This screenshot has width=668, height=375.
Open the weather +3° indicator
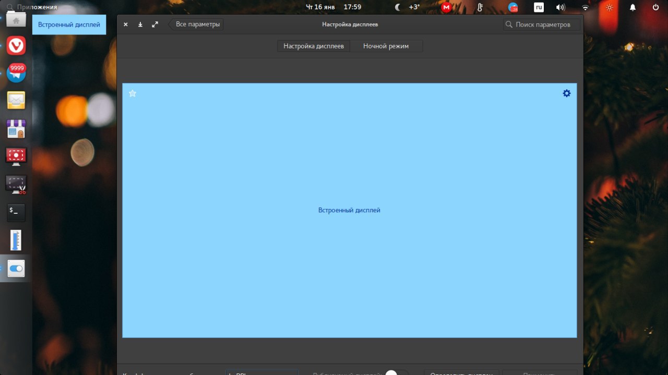[x=407, y=7]
